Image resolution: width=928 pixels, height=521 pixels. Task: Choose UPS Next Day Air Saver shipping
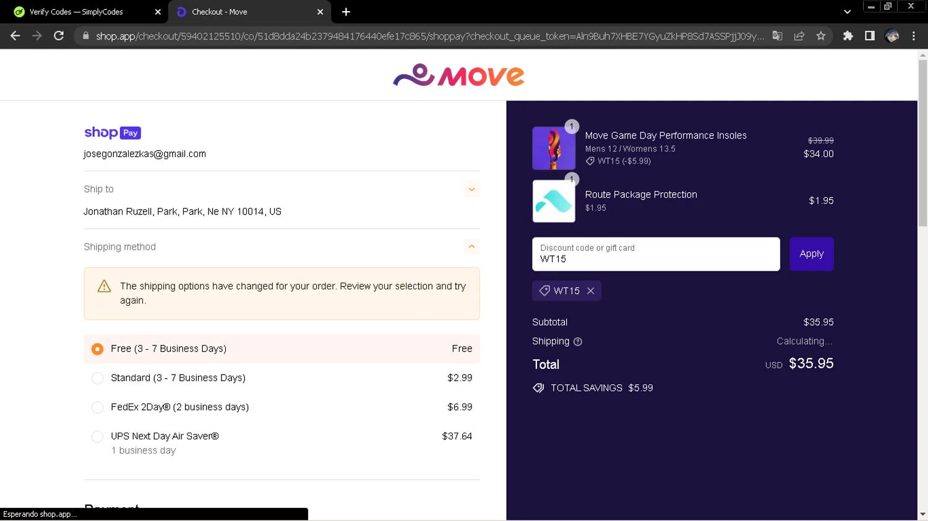(281, 443)
